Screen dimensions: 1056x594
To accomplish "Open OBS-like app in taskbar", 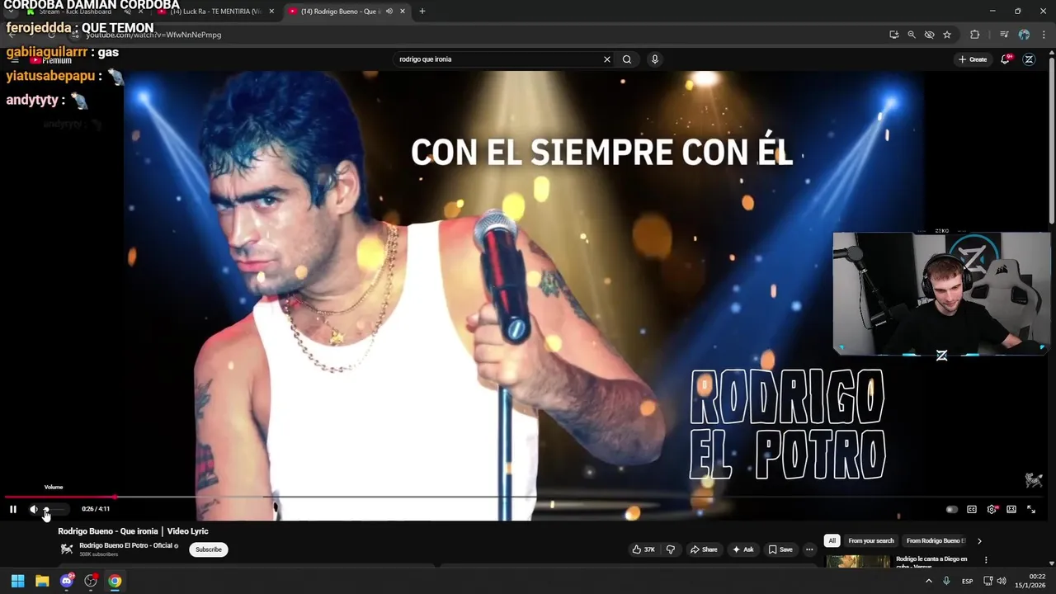I will 91,581.
